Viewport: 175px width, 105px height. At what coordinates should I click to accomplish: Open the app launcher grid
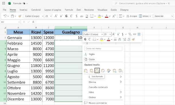point(3,3)
